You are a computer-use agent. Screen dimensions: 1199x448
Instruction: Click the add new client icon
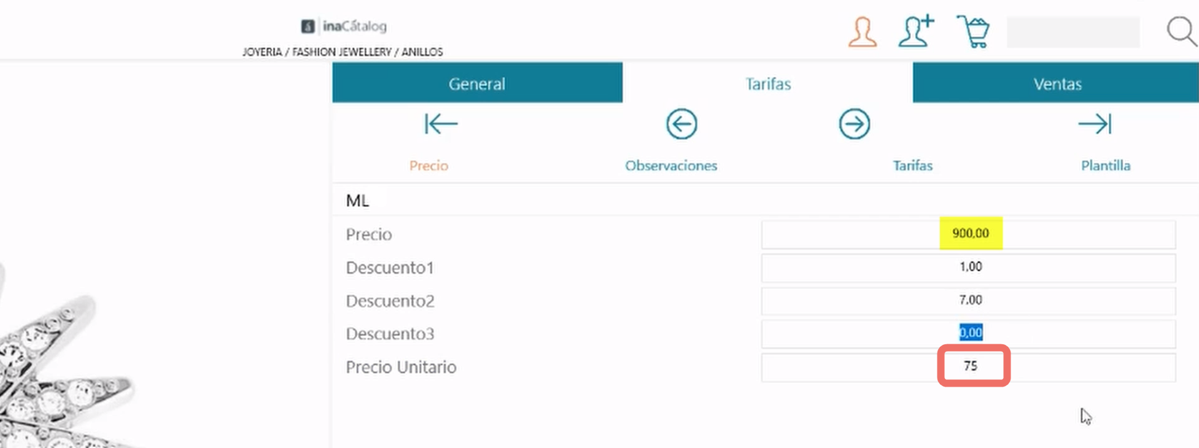916,31
